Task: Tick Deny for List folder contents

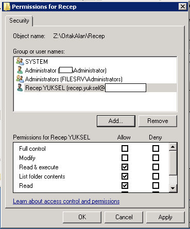Action: click(156, 176)
